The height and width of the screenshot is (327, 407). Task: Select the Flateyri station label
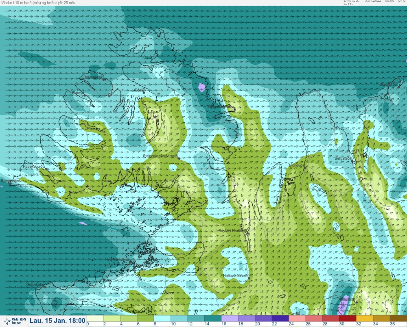(78, 93)
